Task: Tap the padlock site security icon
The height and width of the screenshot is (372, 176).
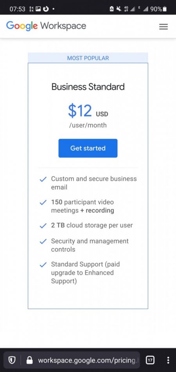Action: tap(30, 360)
